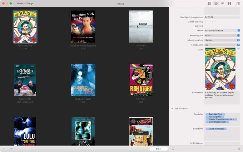Add item with plus button

4,148
